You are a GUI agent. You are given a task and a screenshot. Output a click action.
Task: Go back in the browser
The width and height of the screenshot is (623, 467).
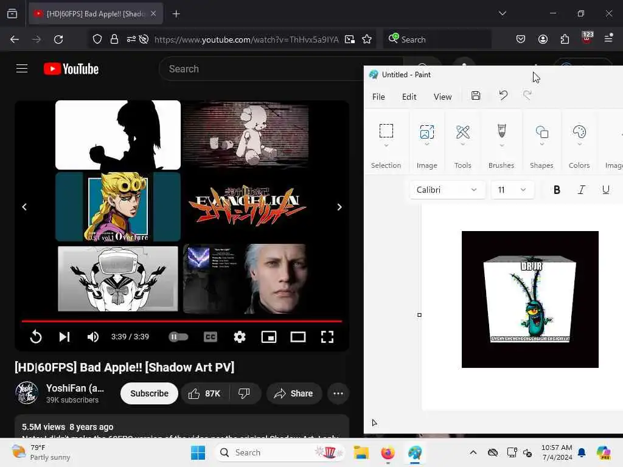coord(15,40)
